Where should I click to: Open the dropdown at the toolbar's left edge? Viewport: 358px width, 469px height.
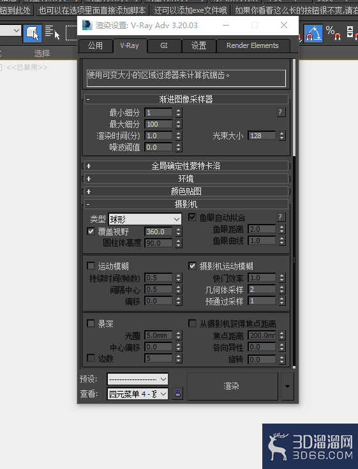pos(10,31)
